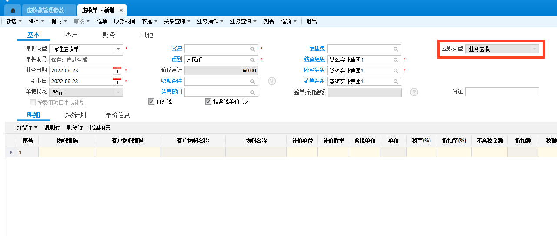The image size is (557, 236).
Task: Switch to 明细 tab
Action: [x=33, y=115]
